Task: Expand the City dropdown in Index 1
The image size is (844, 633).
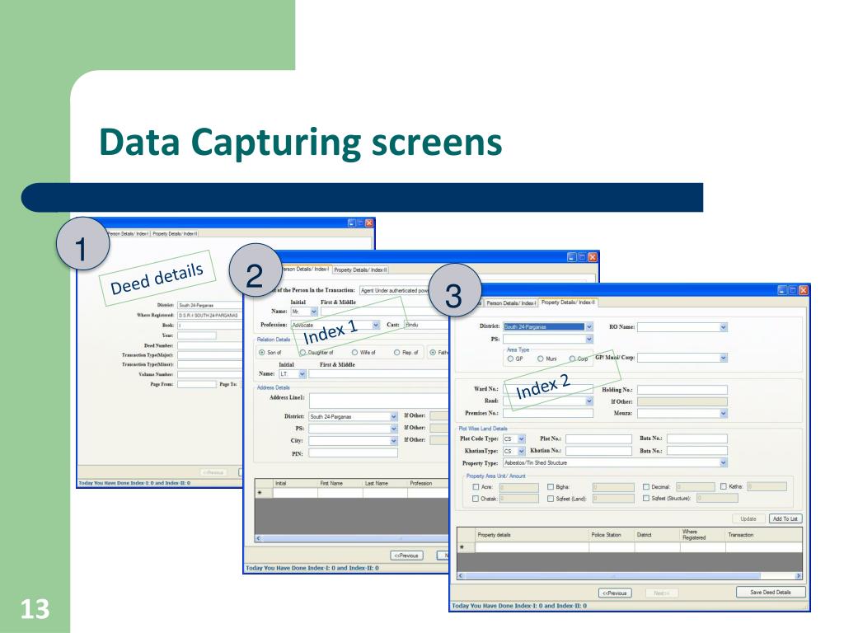Action: [393, 441]
